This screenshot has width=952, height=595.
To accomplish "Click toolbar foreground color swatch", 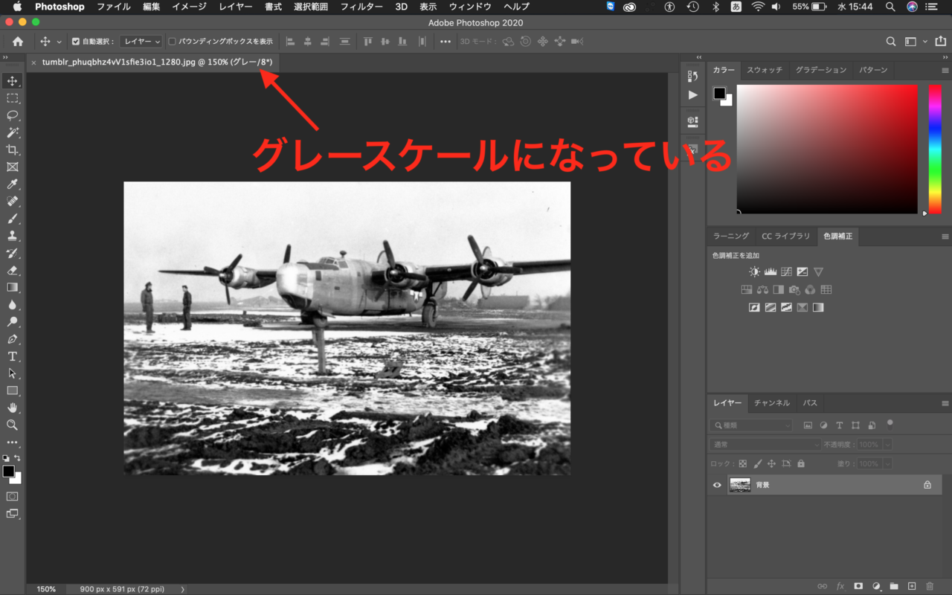I will click(x=8, y=472).
